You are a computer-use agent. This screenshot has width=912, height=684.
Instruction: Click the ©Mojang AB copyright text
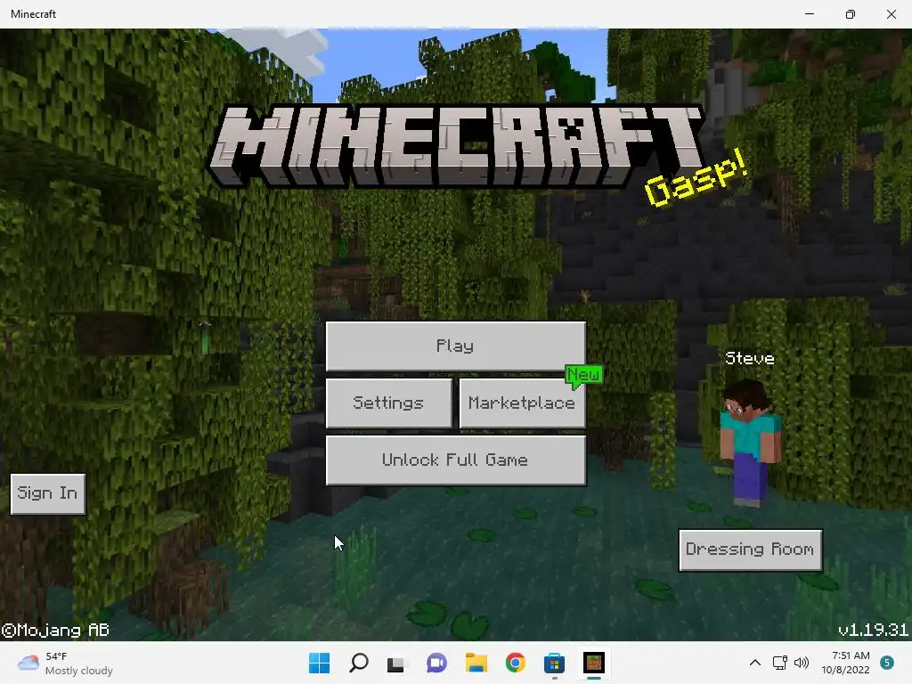[x=55, y=630]
